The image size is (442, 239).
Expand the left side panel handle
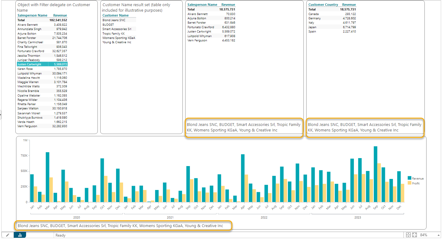tap(1, 115)
